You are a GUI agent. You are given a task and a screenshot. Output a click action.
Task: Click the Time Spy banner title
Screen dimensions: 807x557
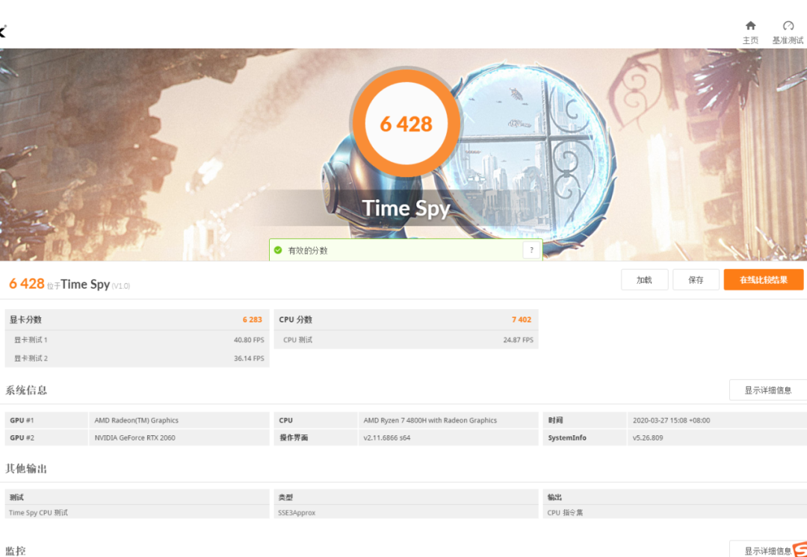[x=406, y=208]
